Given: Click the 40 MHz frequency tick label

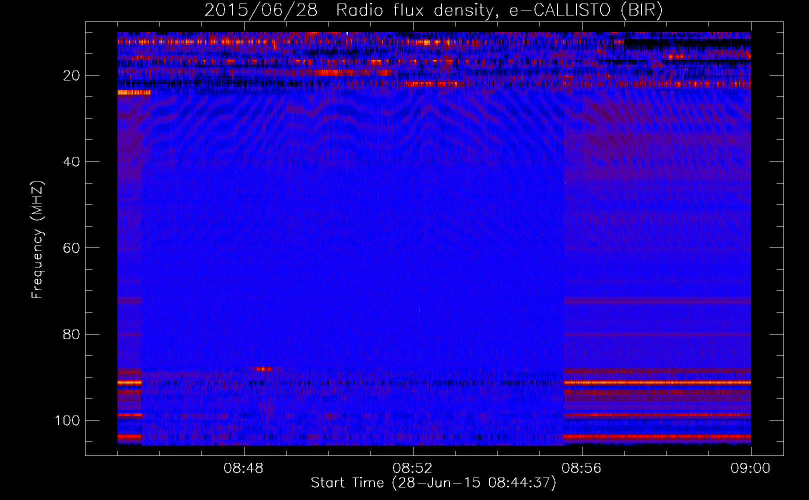Looking at the screenshot, I should click(x=72, y=162).
